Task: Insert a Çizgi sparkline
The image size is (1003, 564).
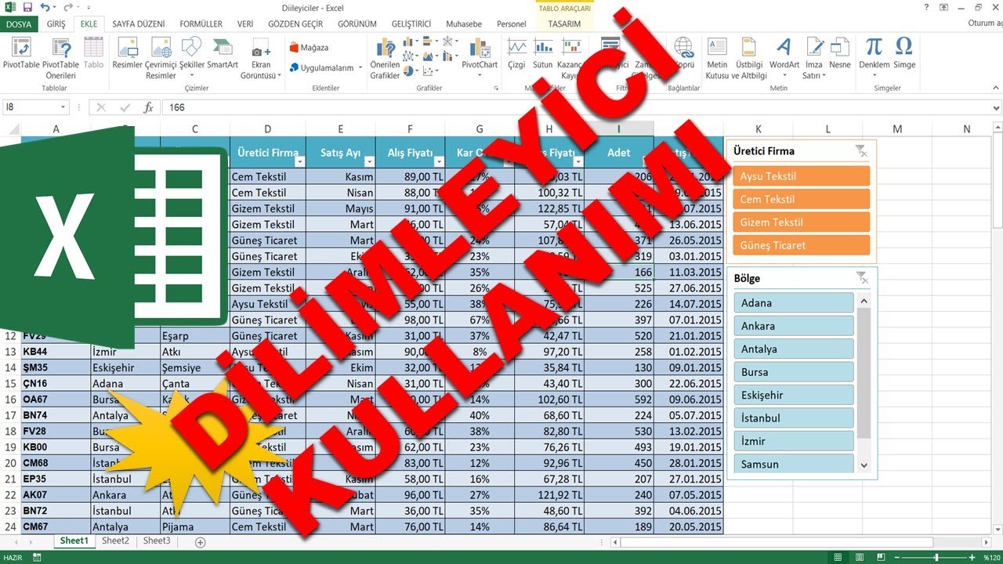Action: tap(516, 53)
